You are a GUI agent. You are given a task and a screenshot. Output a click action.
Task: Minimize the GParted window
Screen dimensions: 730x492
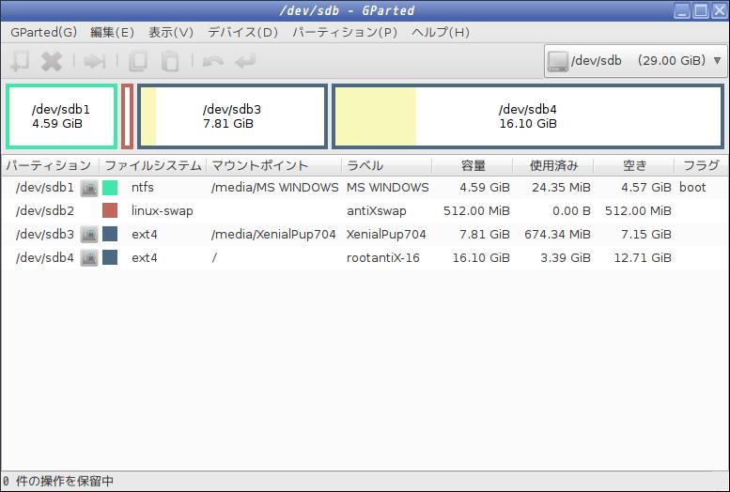coord(682,10)
